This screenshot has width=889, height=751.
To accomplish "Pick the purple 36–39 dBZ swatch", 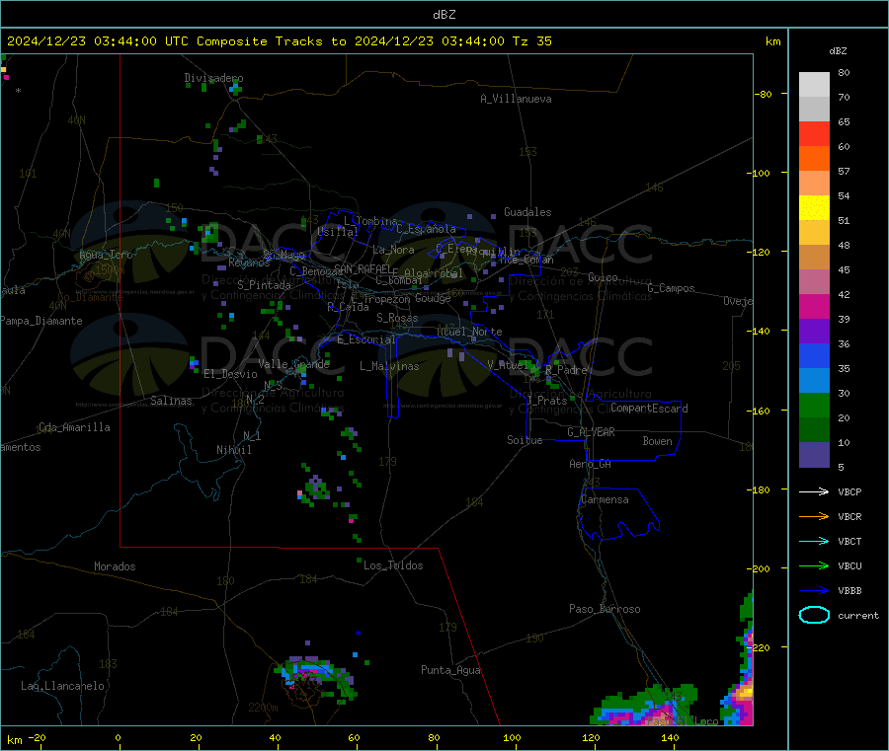I will coord(814,332).
